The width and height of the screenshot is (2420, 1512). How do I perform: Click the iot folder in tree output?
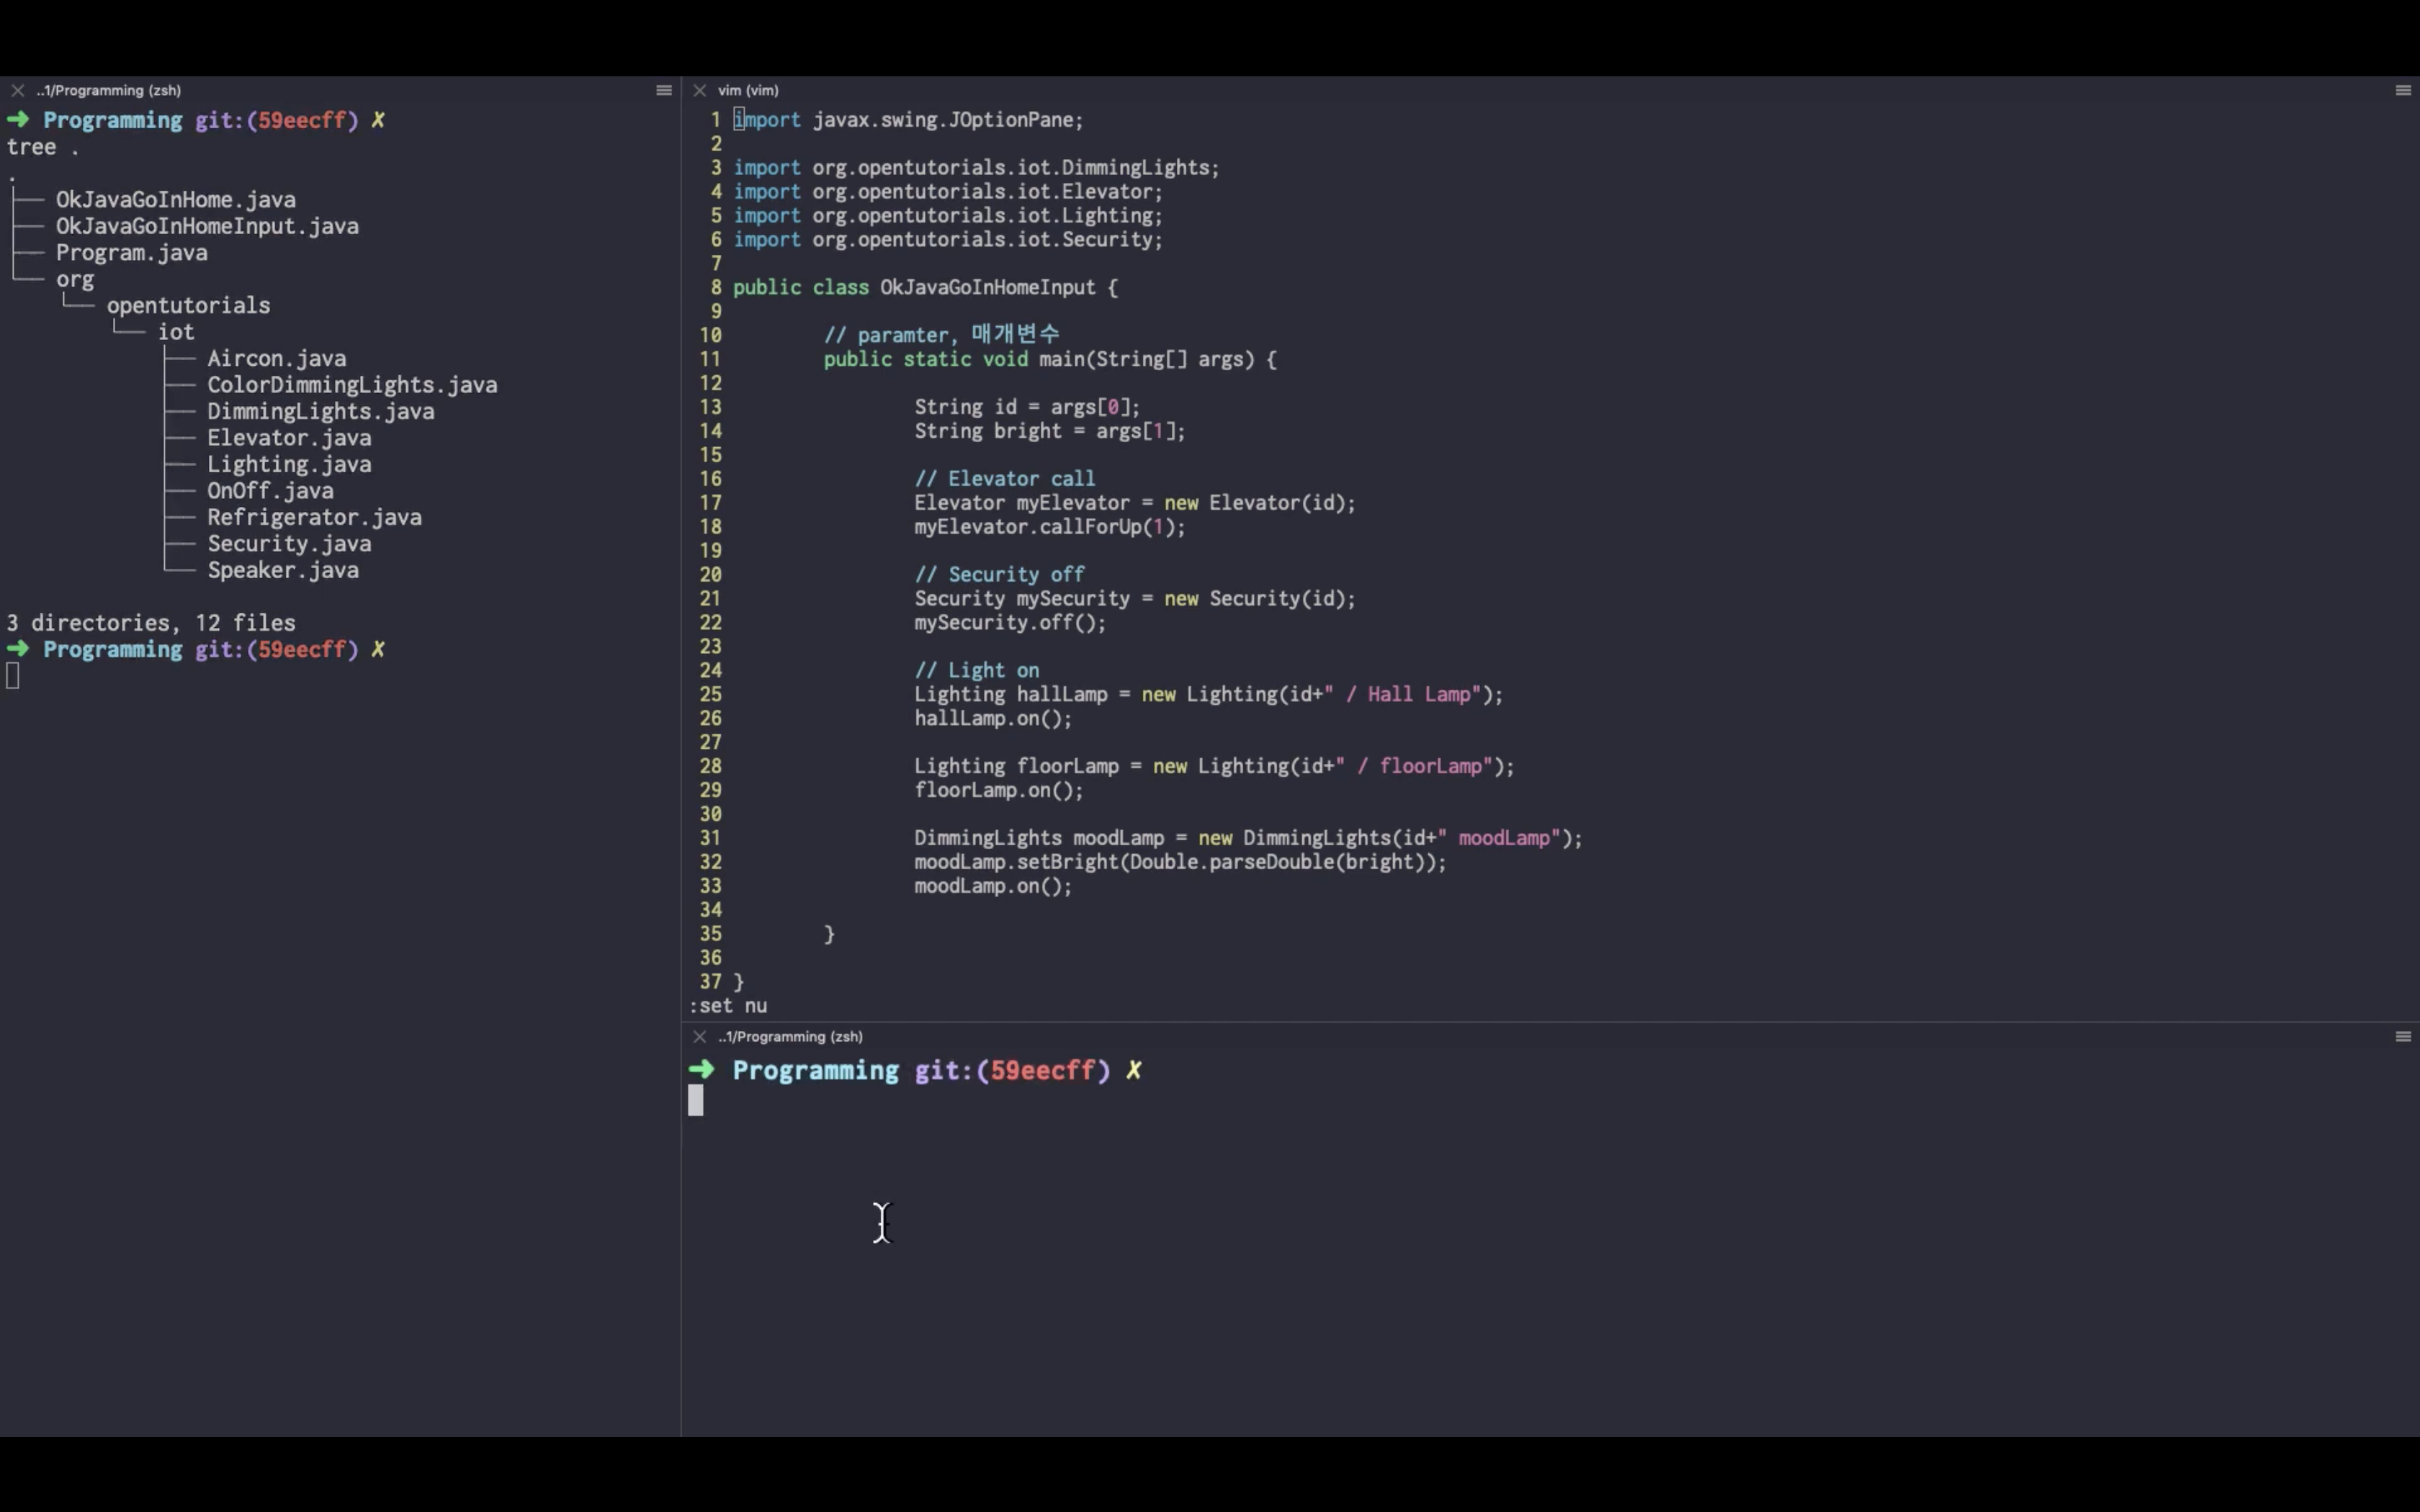[176, 332]
